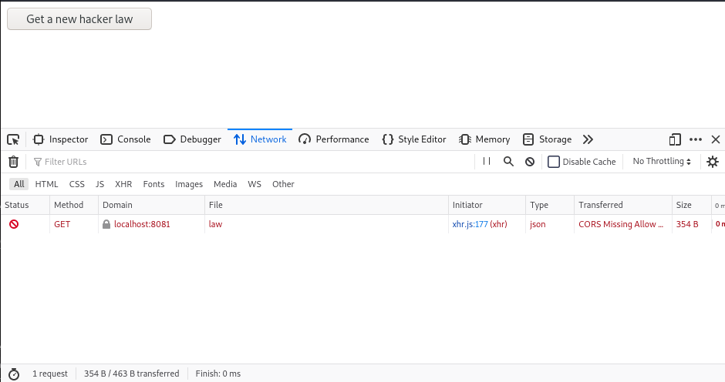725x382 pixels.
Task: Open the Debugger tab
Action: click(192, 139)
